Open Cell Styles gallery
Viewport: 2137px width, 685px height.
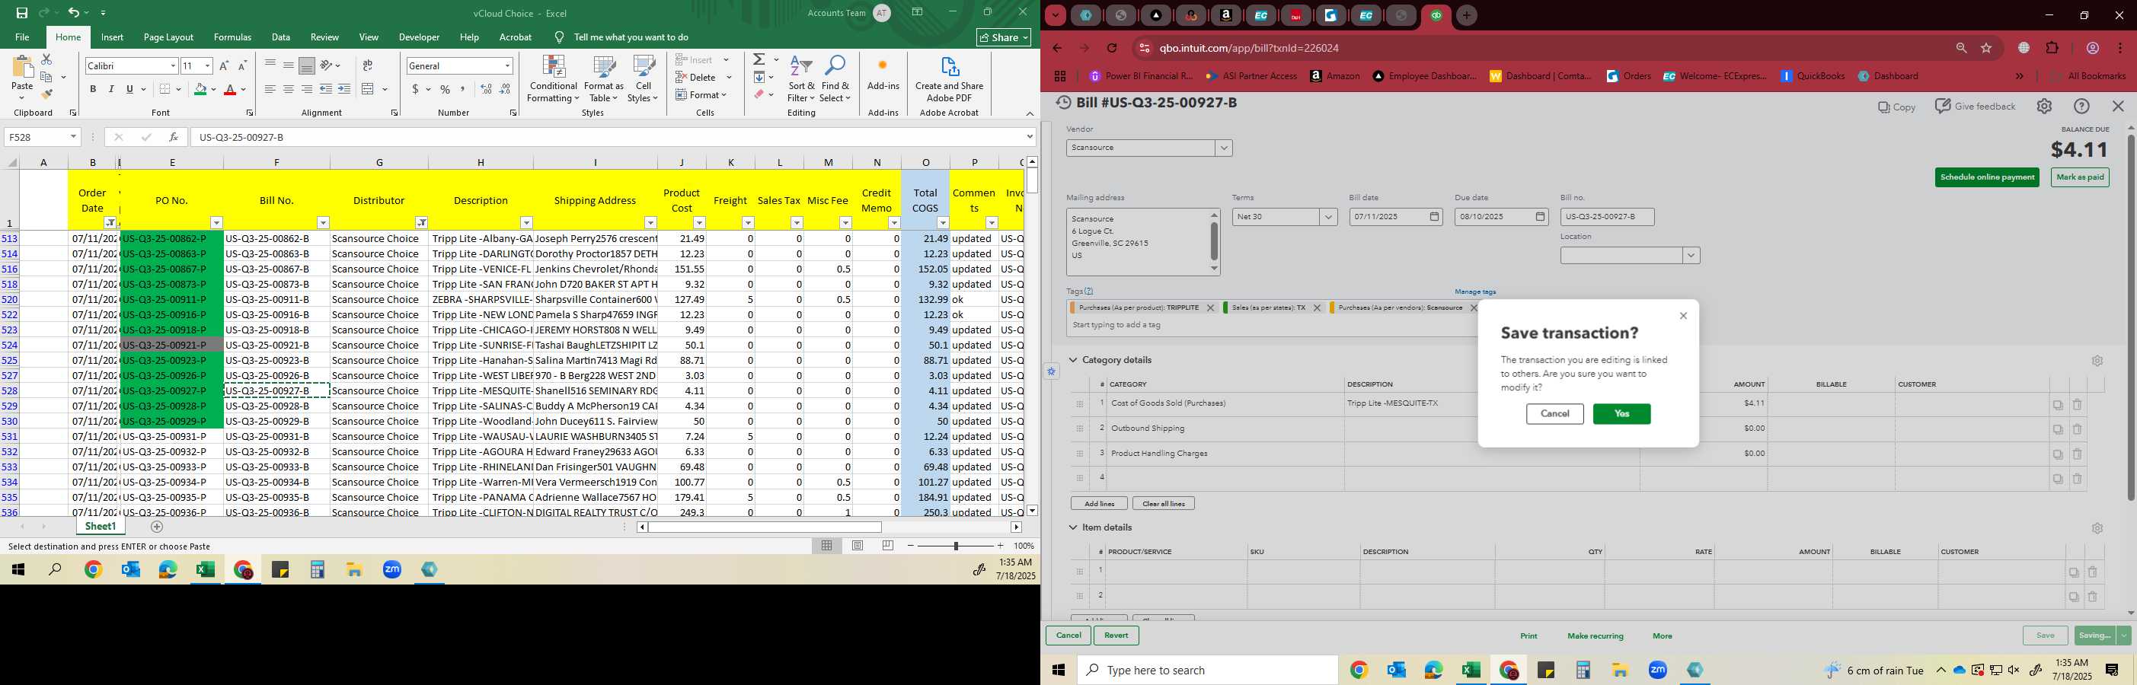point(643,79)
